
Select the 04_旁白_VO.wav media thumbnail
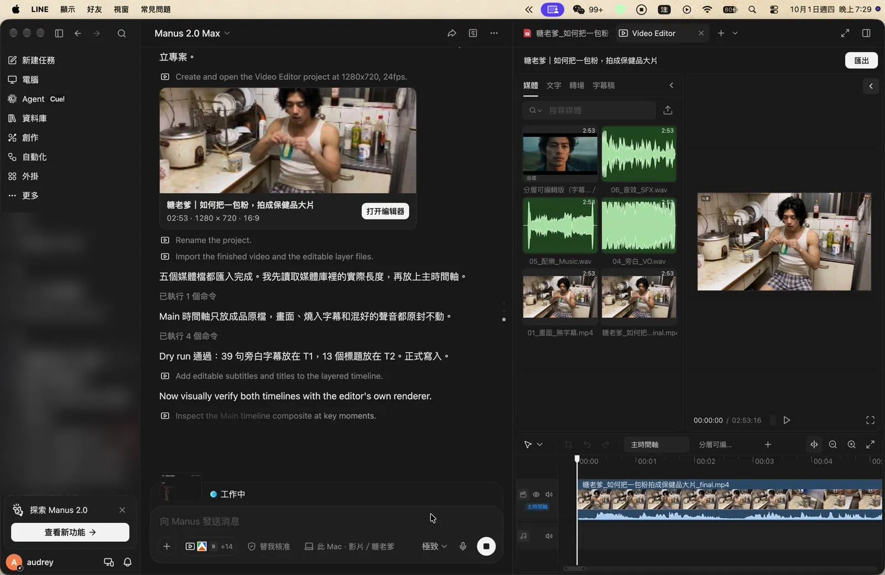tap(639, 226)
